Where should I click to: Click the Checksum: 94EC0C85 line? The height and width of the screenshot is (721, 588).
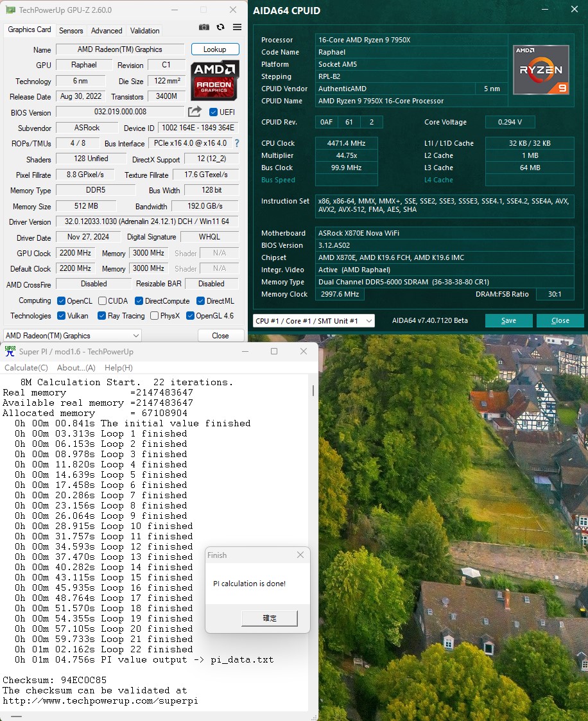click(55, 680)
